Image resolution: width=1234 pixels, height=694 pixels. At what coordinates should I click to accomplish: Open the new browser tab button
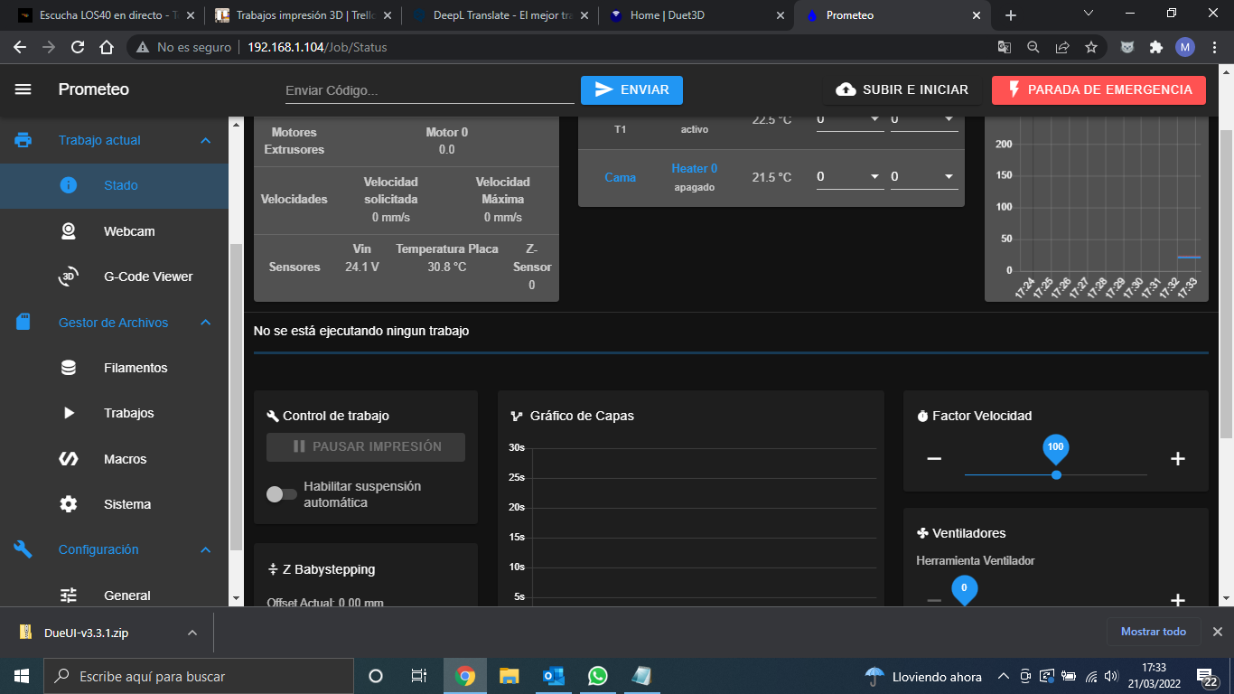pos(1011,15)
